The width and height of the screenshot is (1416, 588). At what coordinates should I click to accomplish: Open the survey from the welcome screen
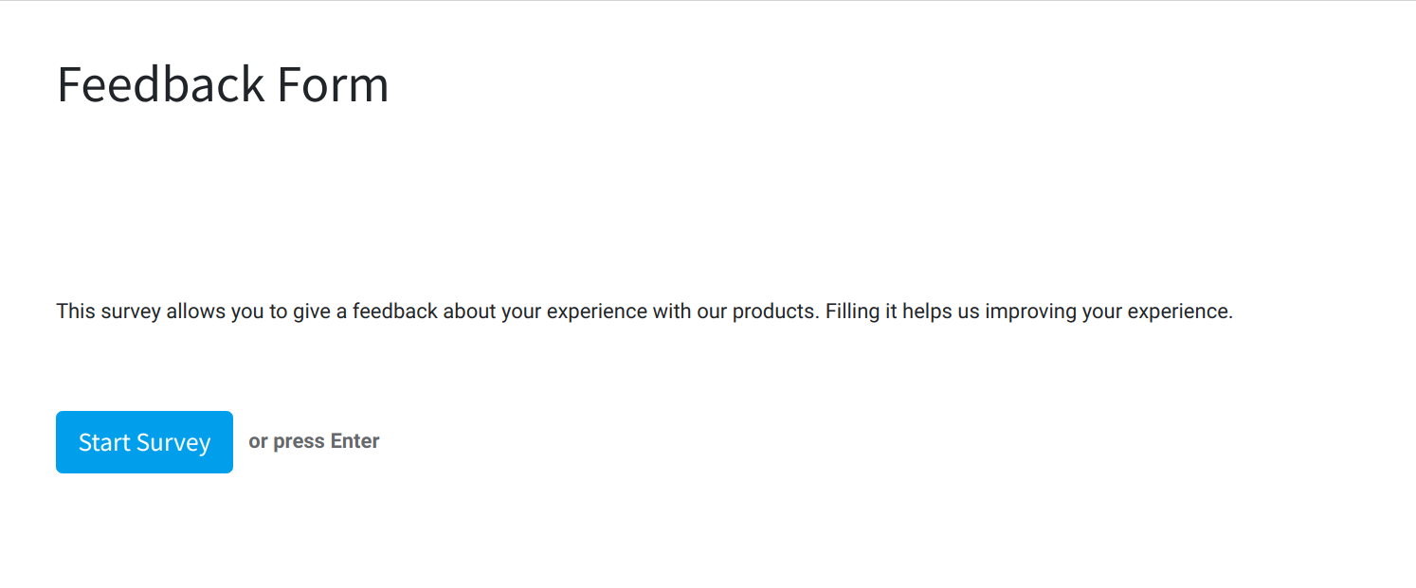pyautogui.click(x=144, y=441)
